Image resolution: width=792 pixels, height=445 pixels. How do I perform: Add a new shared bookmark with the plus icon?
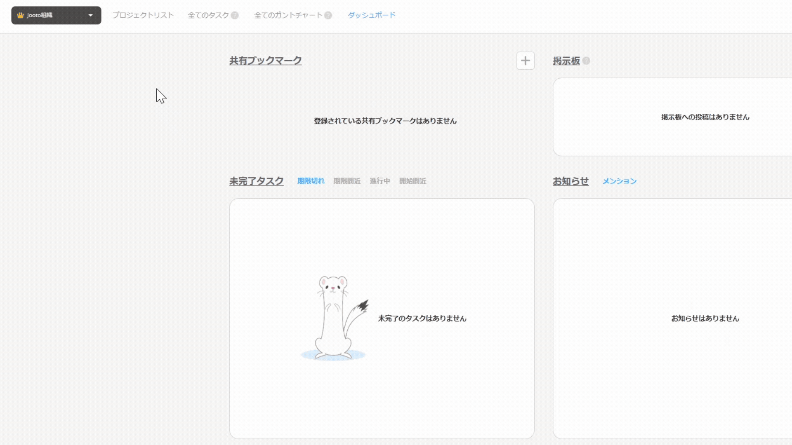525,61
